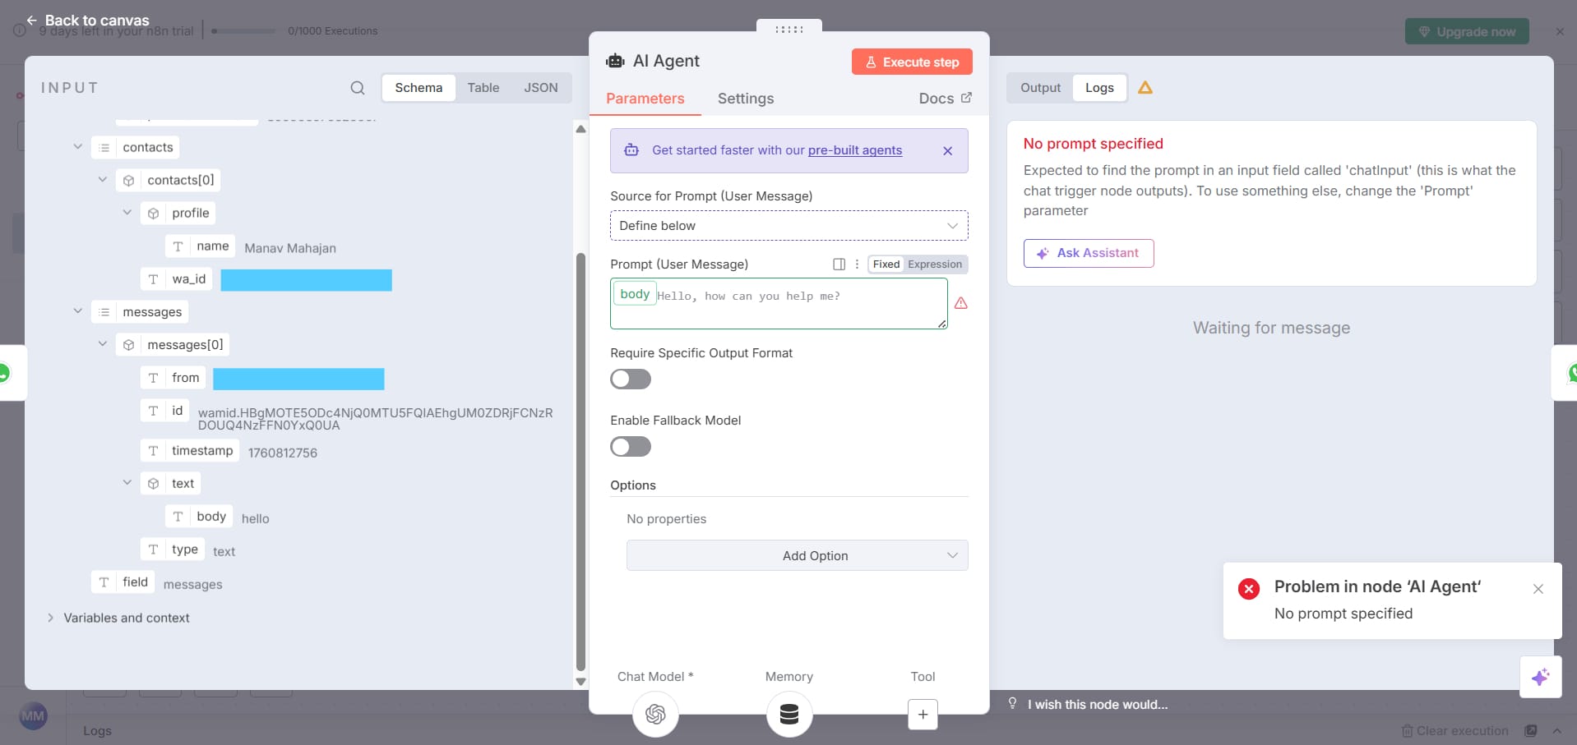The height and width of the screenshot is (745, 1577).
Task: Turn on Enable Fallback Model toggle
Action: click(631, 446)
